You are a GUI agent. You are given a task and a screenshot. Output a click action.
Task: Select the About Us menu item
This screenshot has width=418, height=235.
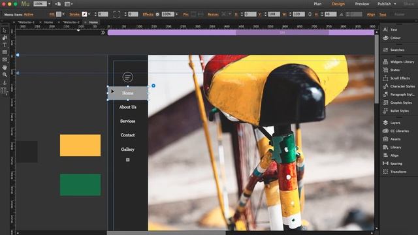(x=128, y=107)
